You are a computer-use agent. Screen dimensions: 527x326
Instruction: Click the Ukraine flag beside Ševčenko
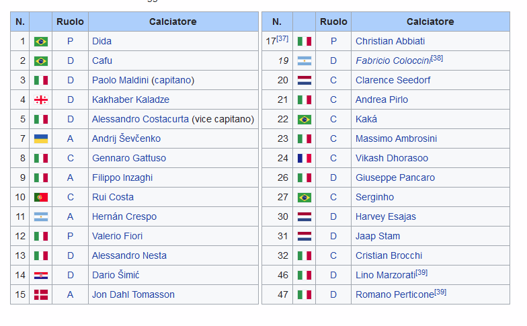click(40, 138)
